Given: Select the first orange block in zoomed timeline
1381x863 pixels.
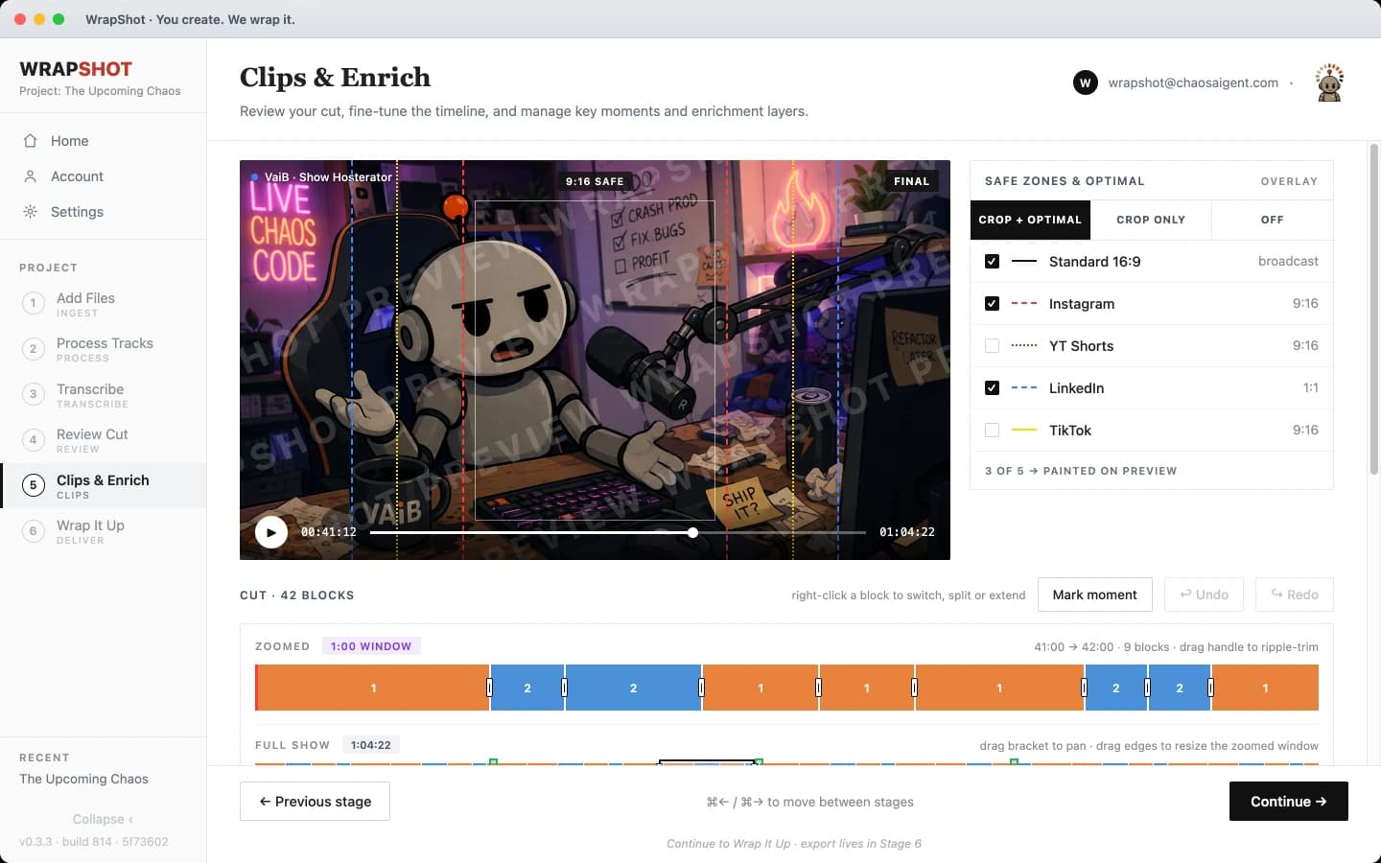Looking at the screenshot, I should pyautogui.click(x=373, y=688).
